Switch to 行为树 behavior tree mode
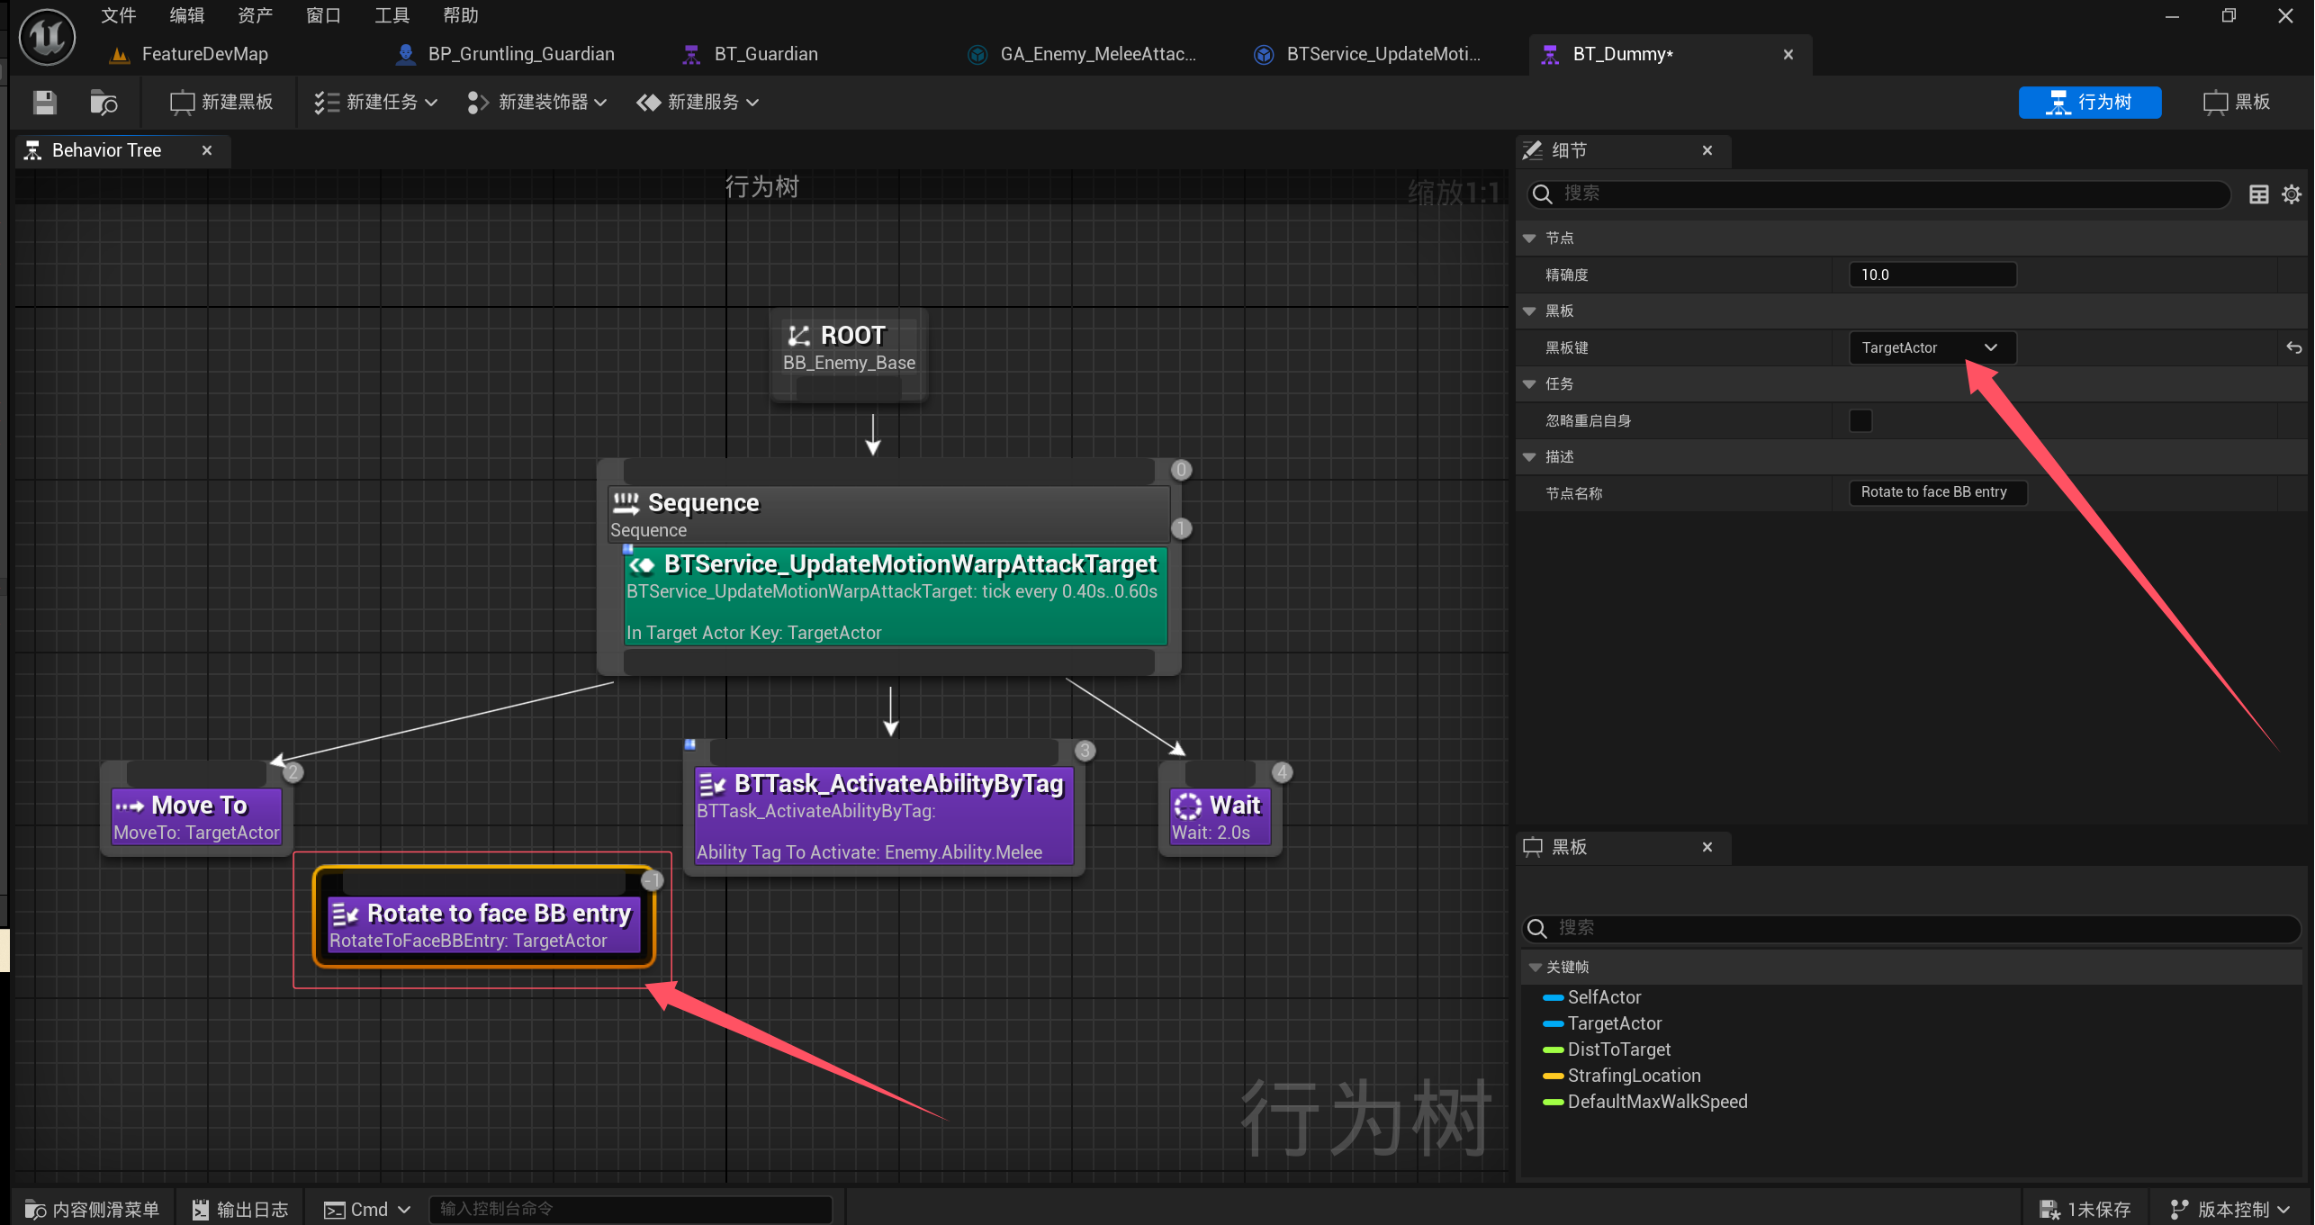 (2089, 103)
